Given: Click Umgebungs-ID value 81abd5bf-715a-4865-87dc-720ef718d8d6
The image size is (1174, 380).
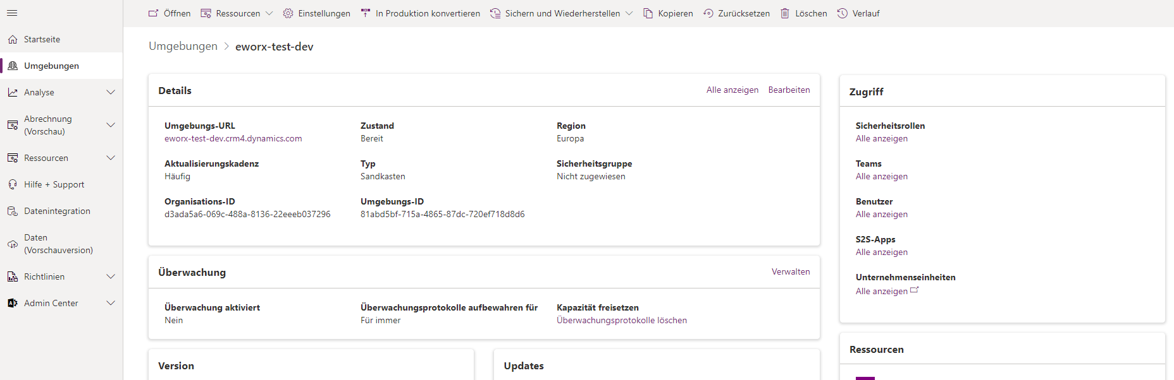Looking at the screenshot, I should tap(443, 215).
